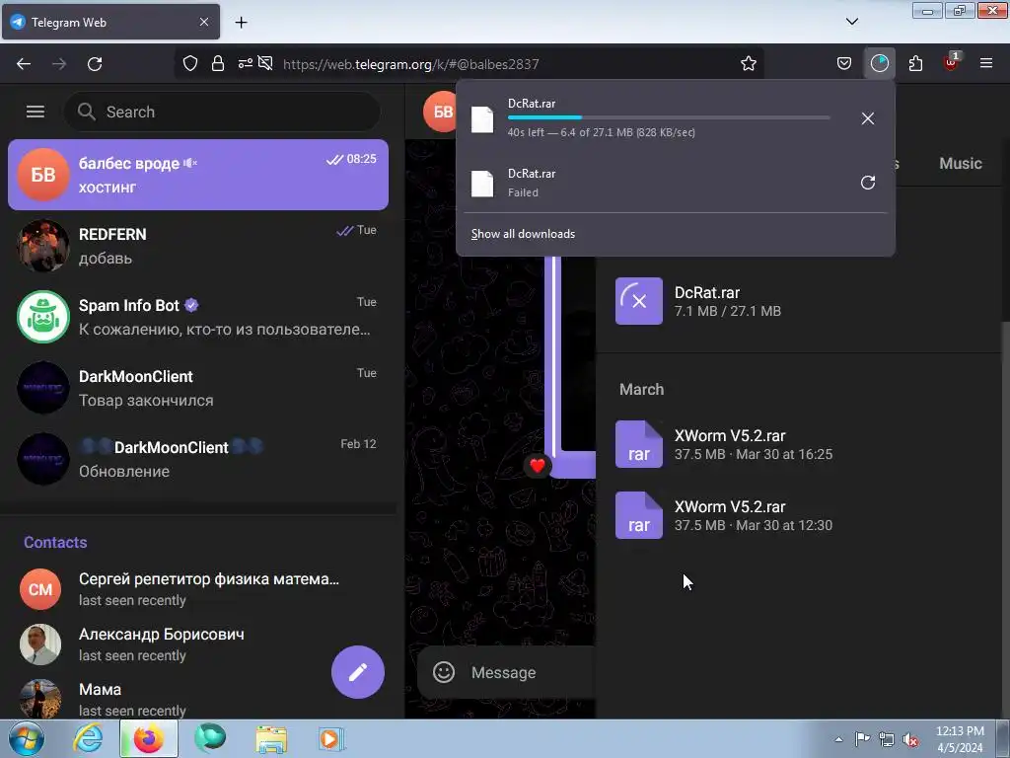Click the heart reaction on the message
Screen dimensions: 1010x758
[538, 466]
